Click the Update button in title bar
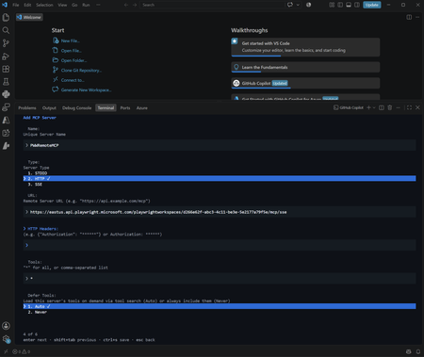This screenshot has width=424, height=357. pos(372,5)
